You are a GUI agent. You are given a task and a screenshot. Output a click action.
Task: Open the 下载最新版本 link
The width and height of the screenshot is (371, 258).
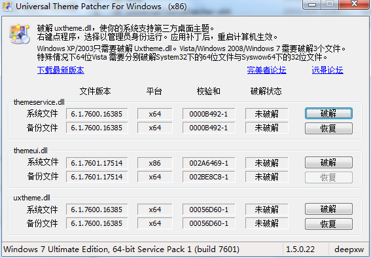pyautogui.click(x=61, y=70)
